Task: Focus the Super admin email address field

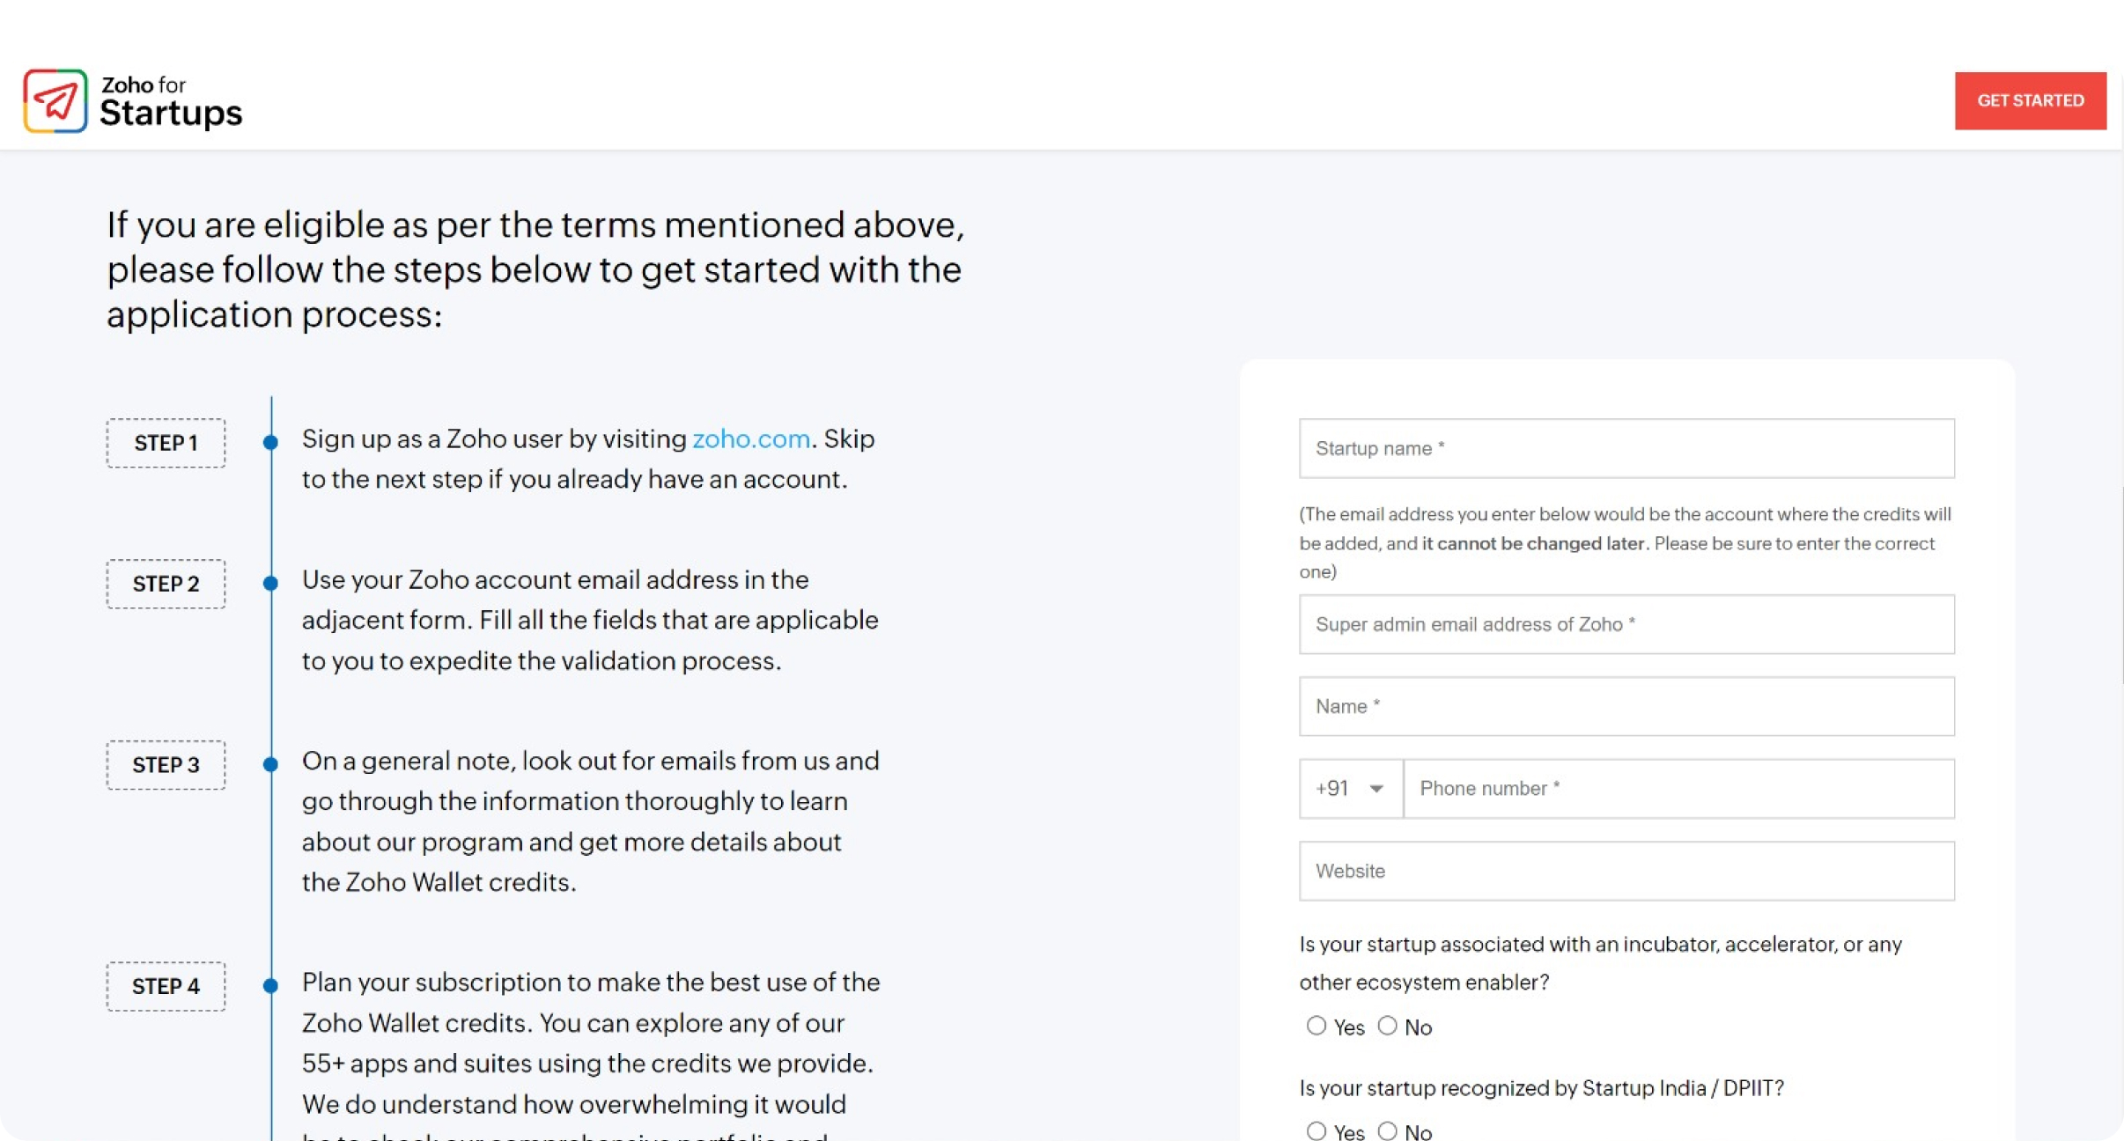Action: tap(1626, 624)
